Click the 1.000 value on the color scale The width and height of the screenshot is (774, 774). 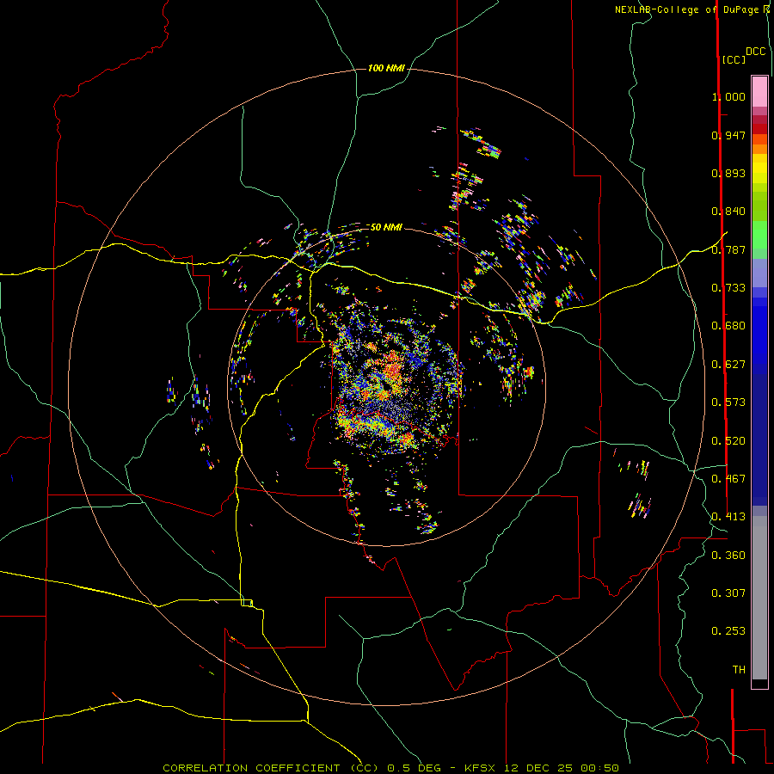[728, 96]
